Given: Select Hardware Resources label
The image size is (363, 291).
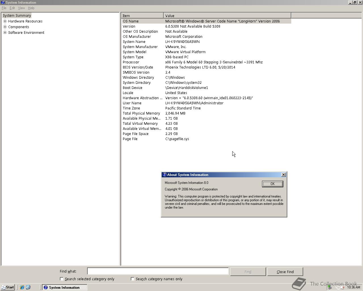Looking at the screenshot, I should coord(25,21).
